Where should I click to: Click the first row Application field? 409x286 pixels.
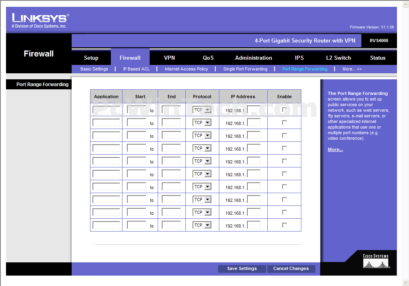coord(106,110)
